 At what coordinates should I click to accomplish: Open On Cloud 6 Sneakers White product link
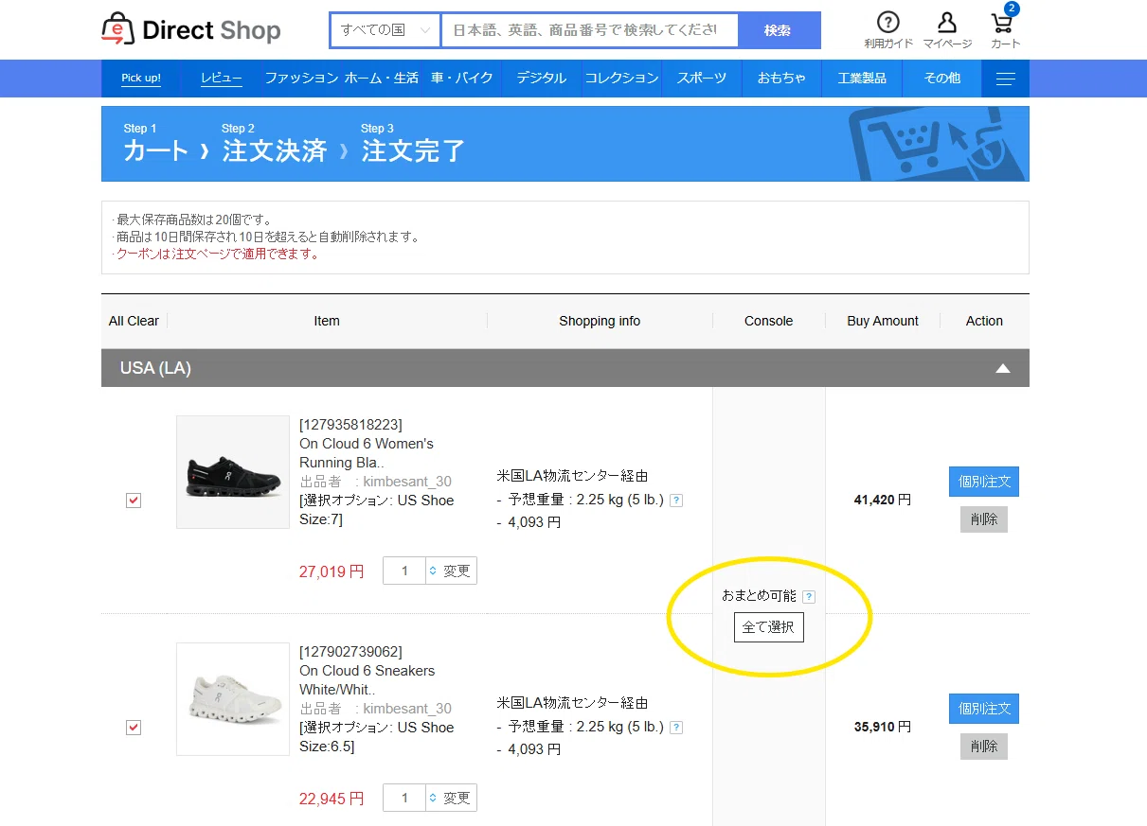pos(367,680)
